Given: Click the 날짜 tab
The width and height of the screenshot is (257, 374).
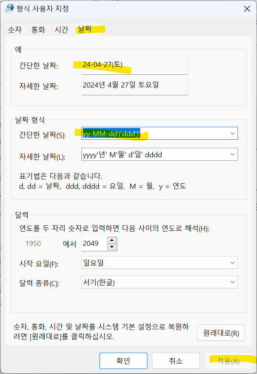Looking at the screenshot, I should pos(87,29).
